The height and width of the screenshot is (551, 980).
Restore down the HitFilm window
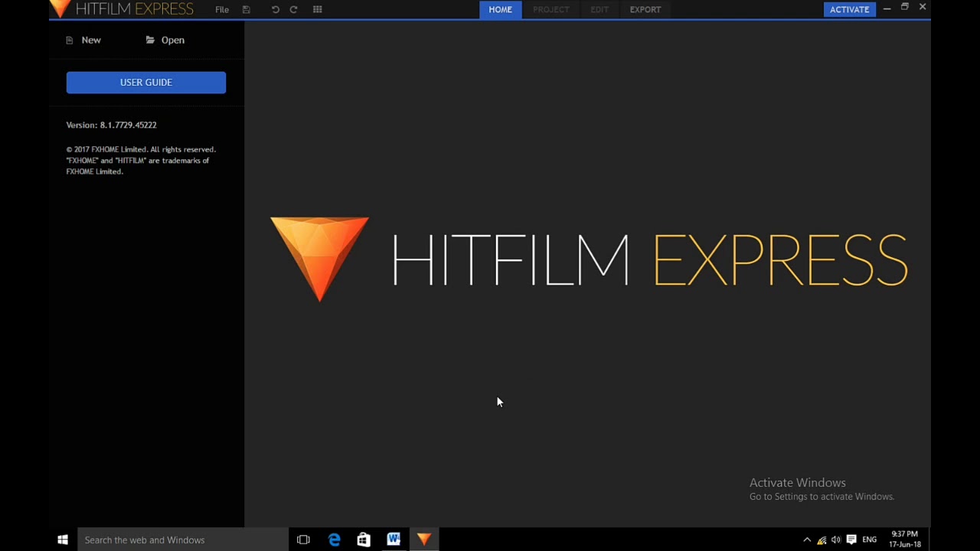[904, 8]
